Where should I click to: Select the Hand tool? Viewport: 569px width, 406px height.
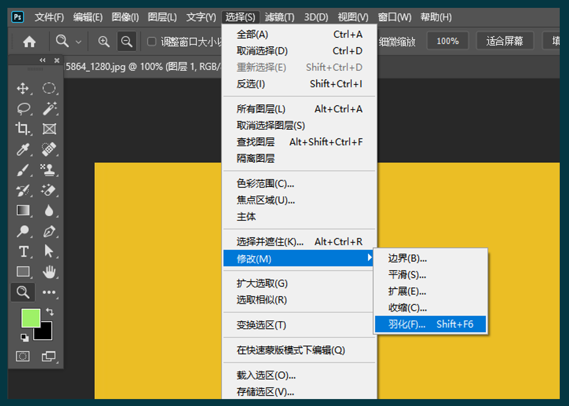tap(49, 272)
